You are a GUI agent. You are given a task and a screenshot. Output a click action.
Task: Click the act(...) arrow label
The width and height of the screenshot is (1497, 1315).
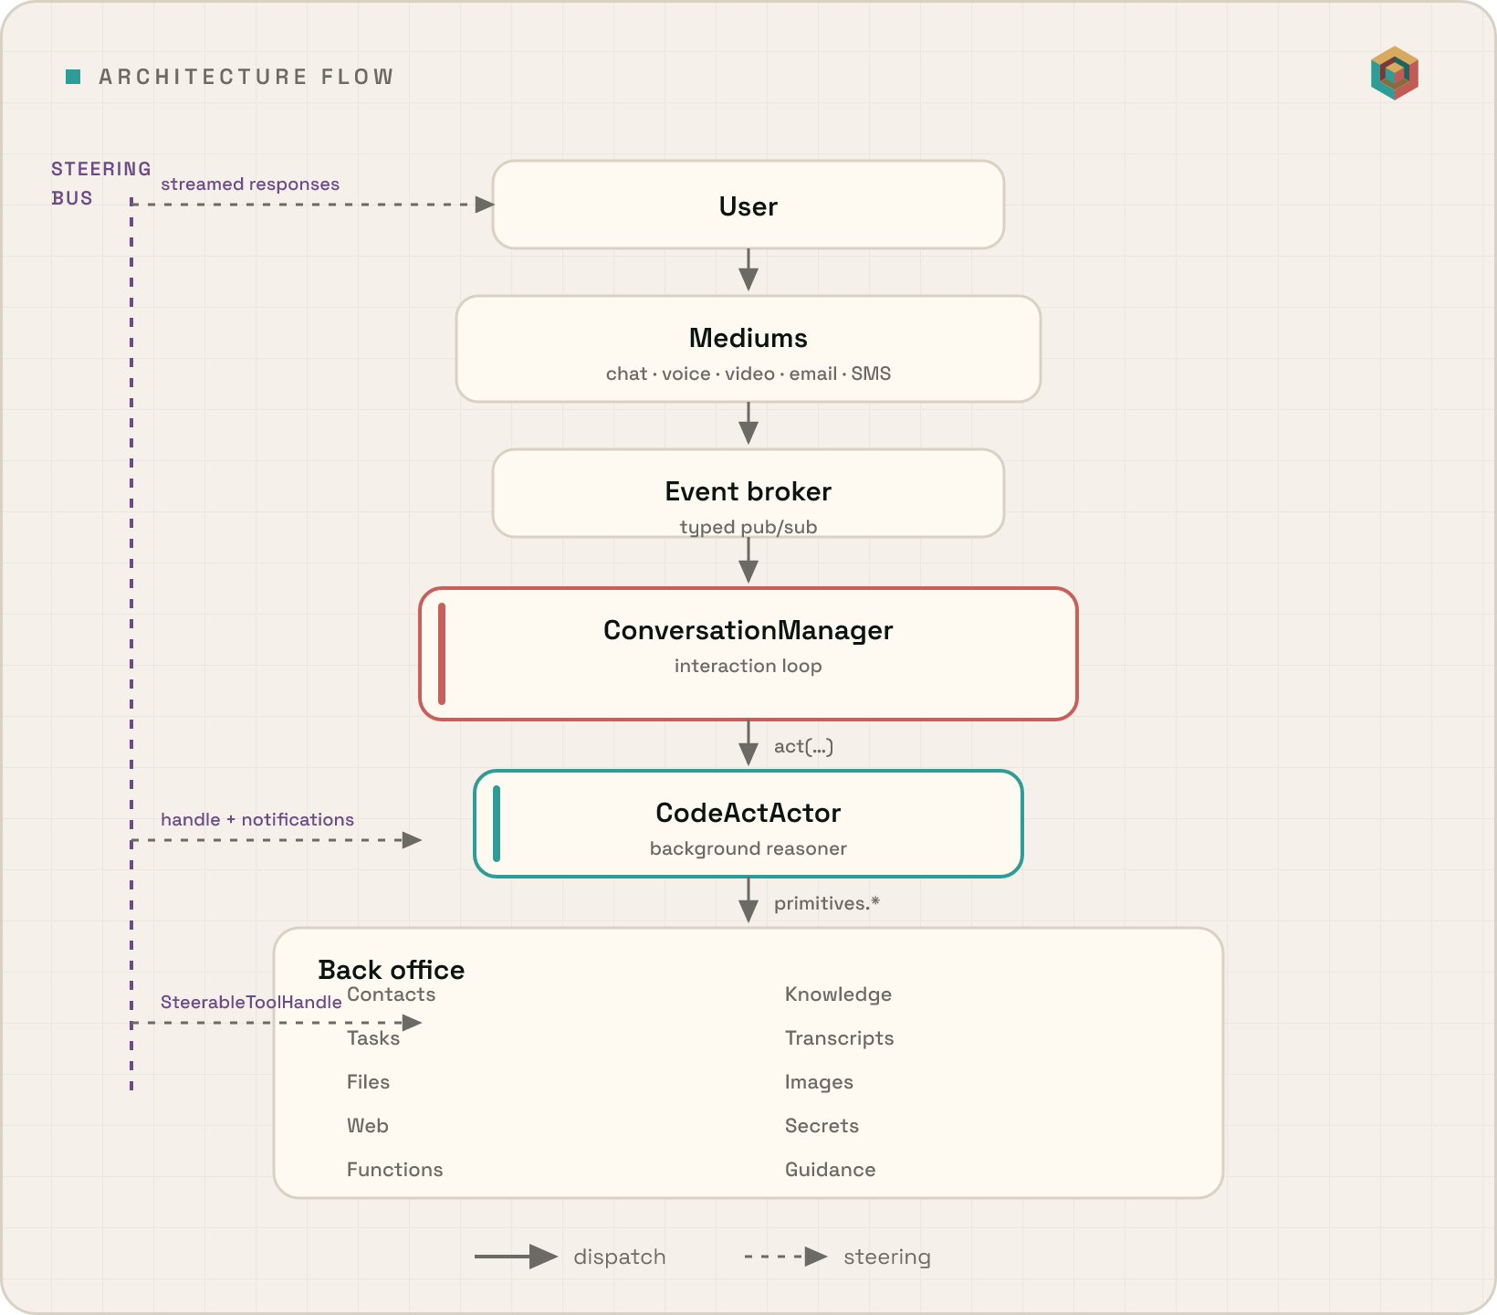click(x=803, y=746)
